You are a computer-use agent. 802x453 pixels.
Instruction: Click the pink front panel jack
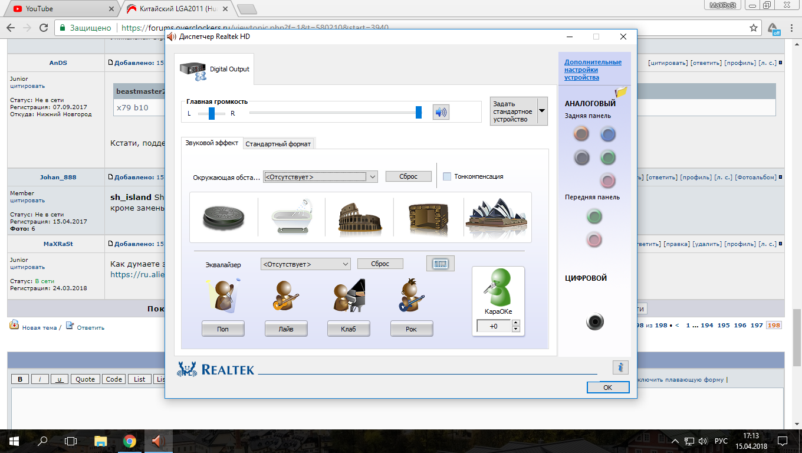[x=594, y=239]
